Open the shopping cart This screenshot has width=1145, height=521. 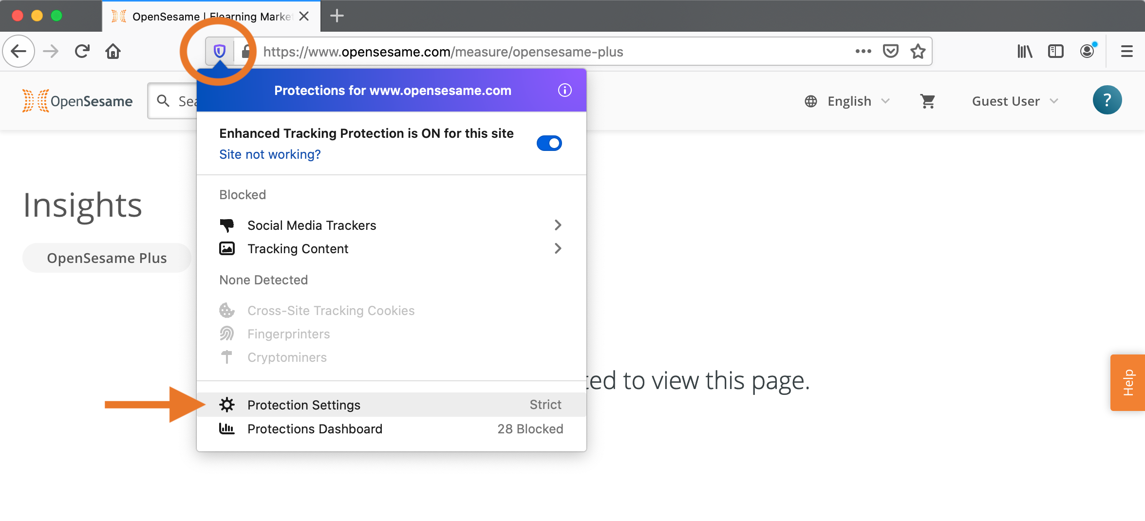(x=928, y=101)
